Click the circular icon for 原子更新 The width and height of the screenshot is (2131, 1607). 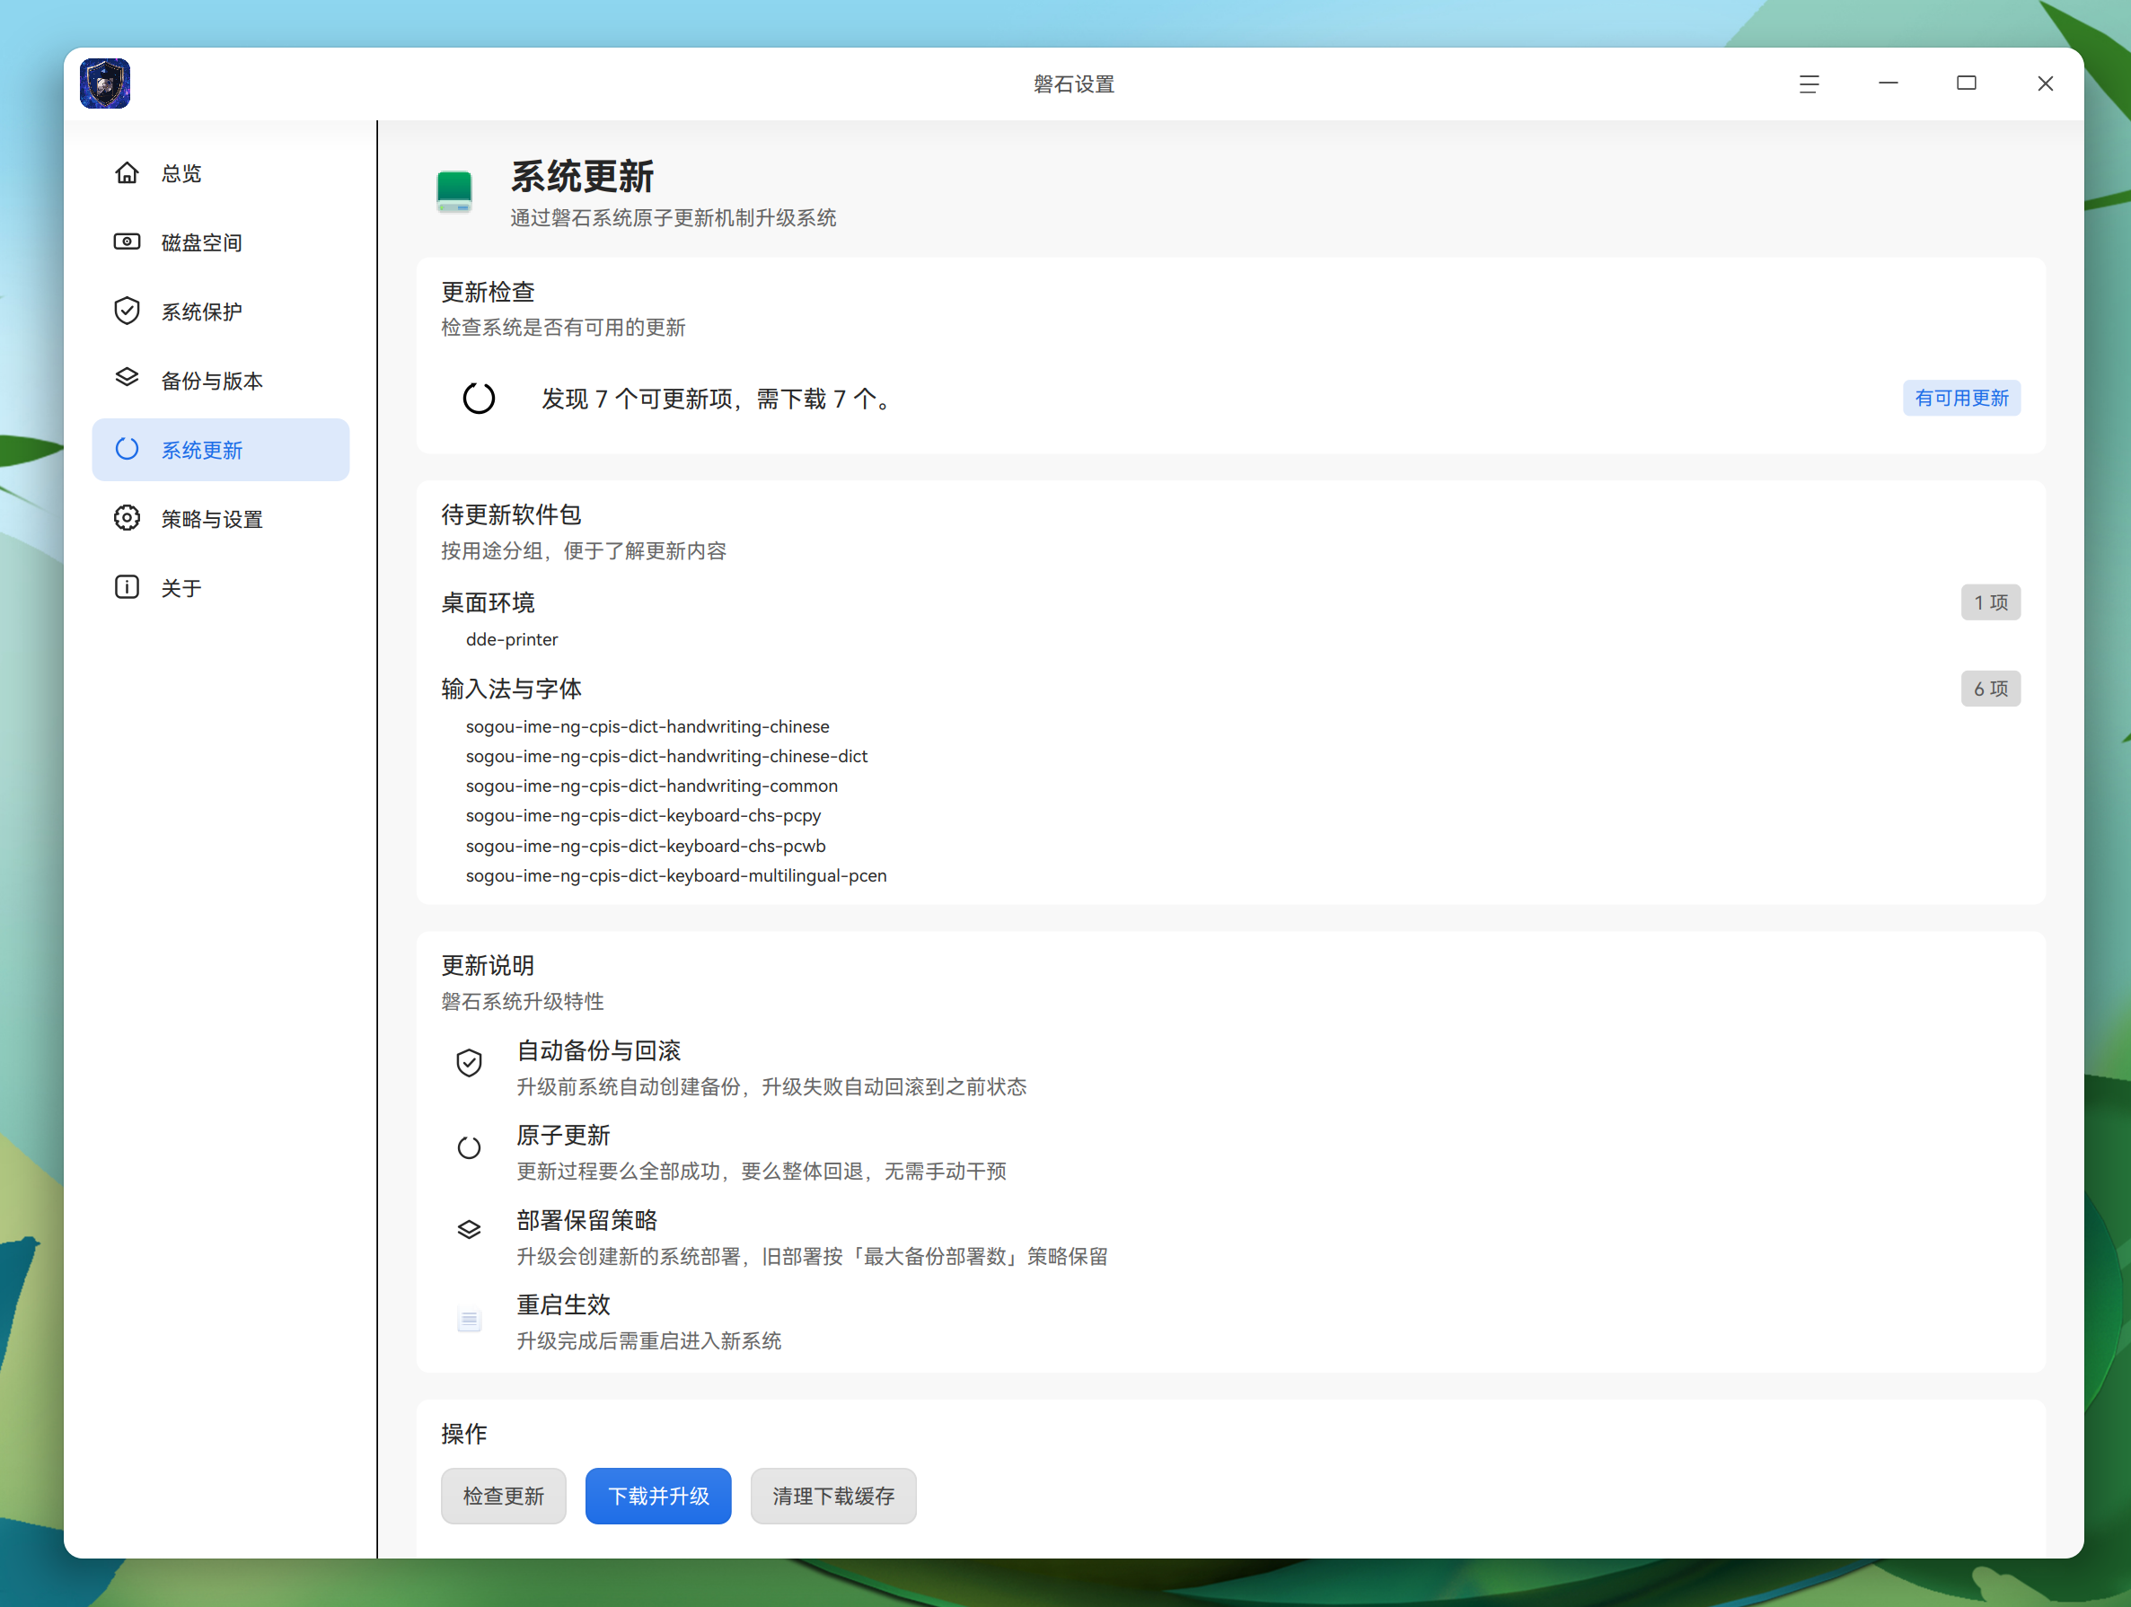coord(469,1146)
